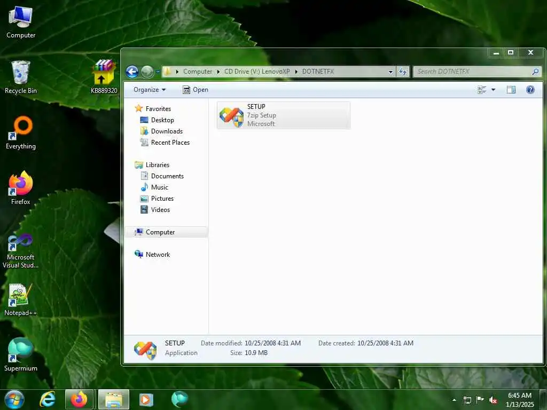This screenshot has height=410, width=547.
Task: Select Everything desktop shortcut
Action: (x=21, y=133)
